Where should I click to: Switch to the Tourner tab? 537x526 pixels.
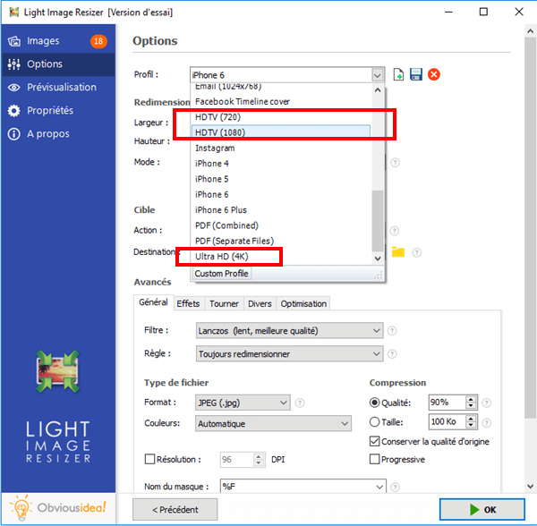[x=224, y=304]
